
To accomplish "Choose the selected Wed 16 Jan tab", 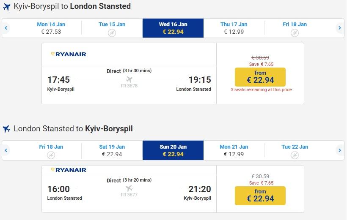I will [x=173, y=28].
